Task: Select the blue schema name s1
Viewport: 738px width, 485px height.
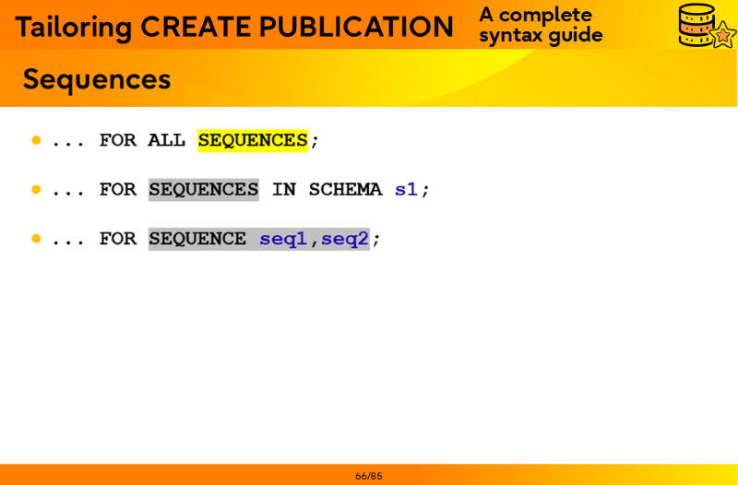Action: 406,189
